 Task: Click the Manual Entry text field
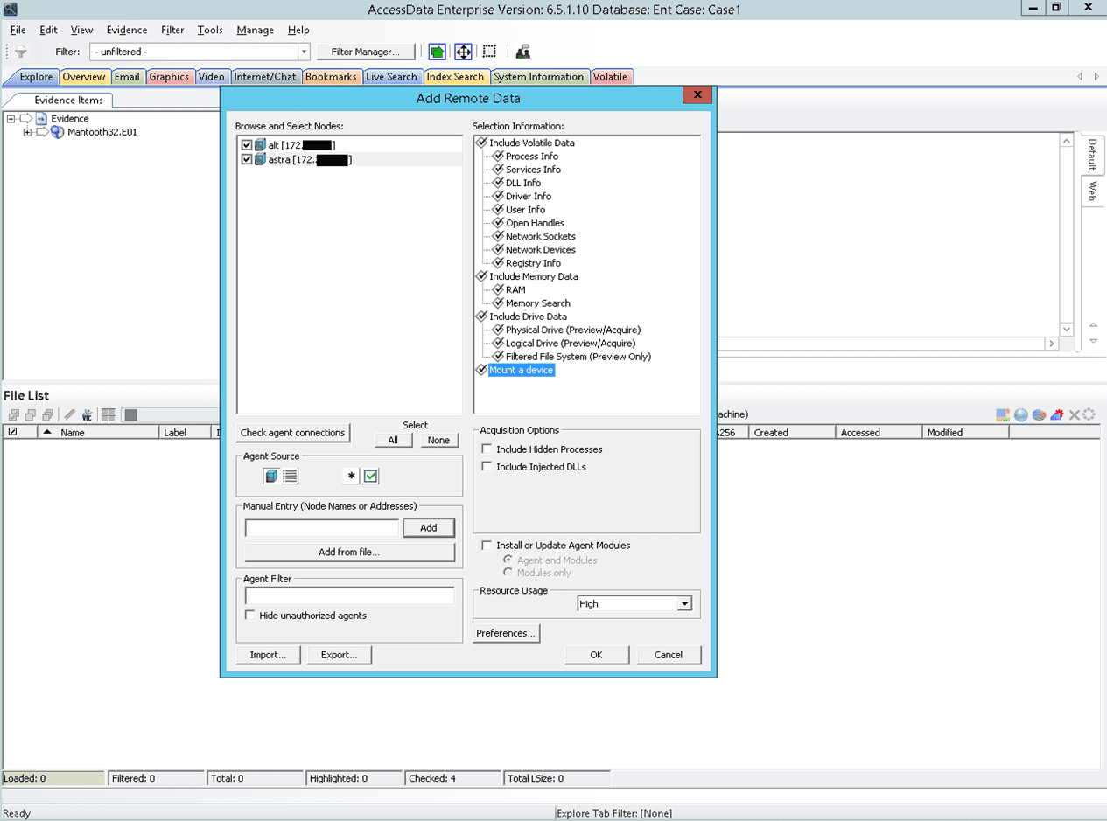(x=321, y=528)
